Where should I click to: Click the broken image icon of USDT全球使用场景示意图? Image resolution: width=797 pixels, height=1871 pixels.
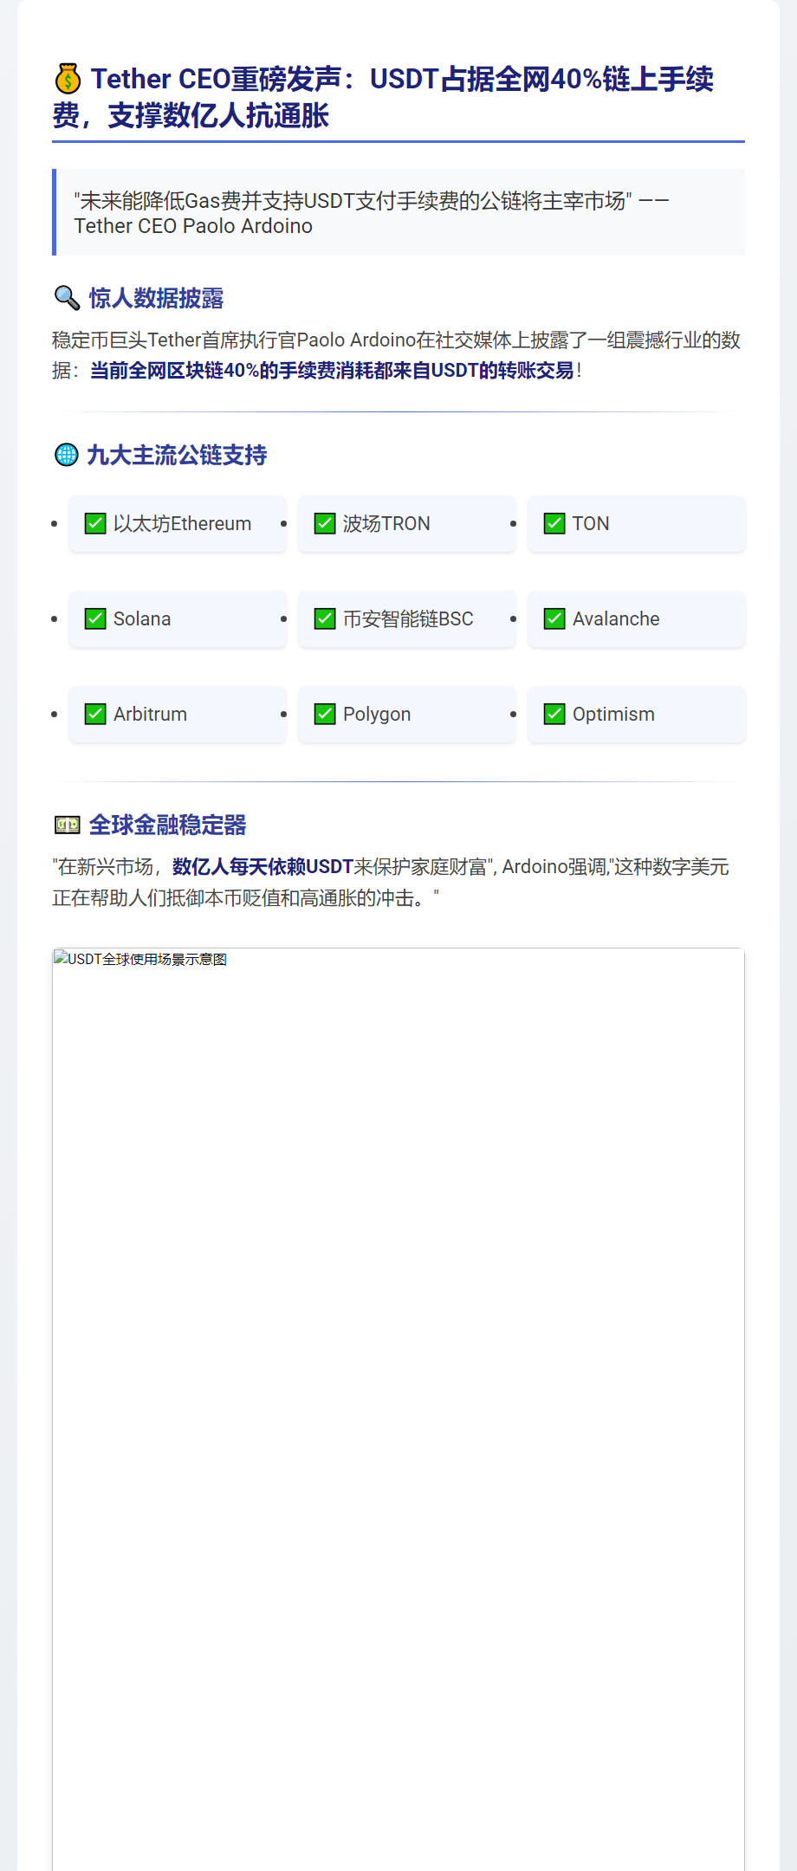pyautogui.click(x=61, y=958)
